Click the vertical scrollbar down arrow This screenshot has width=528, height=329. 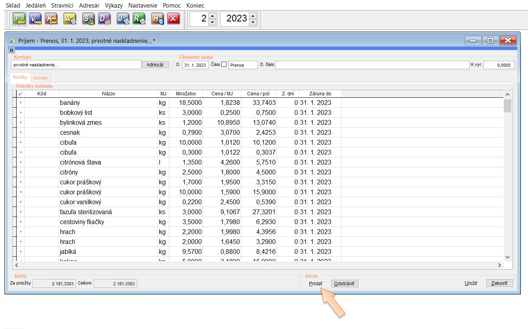[507, 257]
